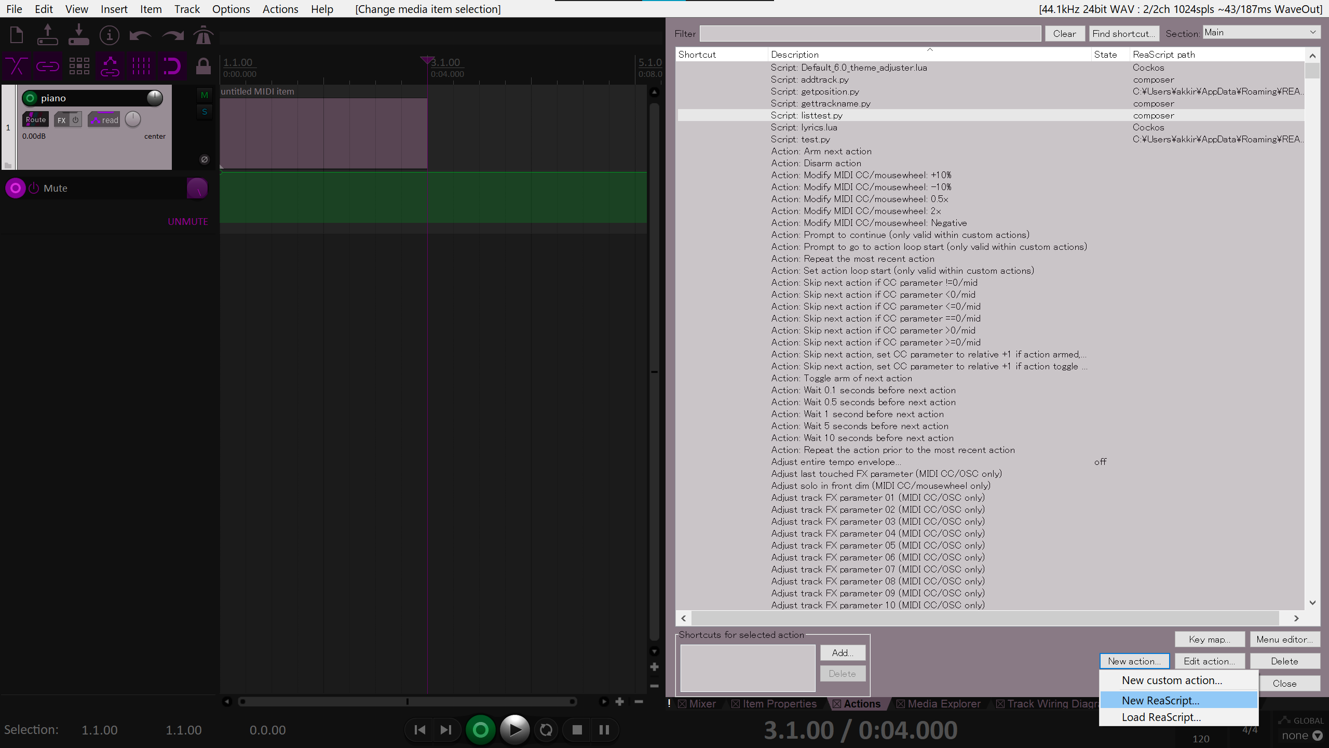Switch to the Media Explorer tab
This screenshot has width=1329, height=748.
[943, 704]
